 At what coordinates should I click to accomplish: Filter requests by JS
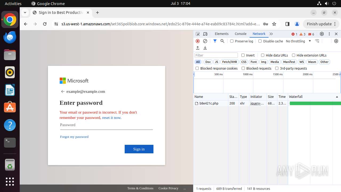(217, 62)
